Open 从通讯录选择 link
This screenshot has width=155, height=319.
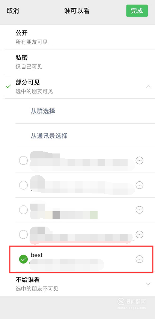[x=49, y=136]
